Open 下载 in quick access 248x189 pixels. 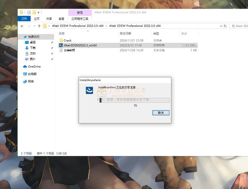pos(33,48)
